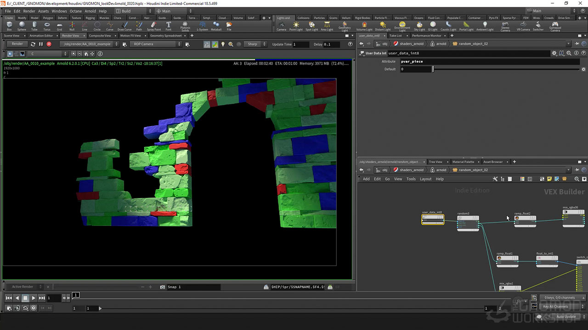Open the Rigid Bodies shelf tab

pos(362,18)
